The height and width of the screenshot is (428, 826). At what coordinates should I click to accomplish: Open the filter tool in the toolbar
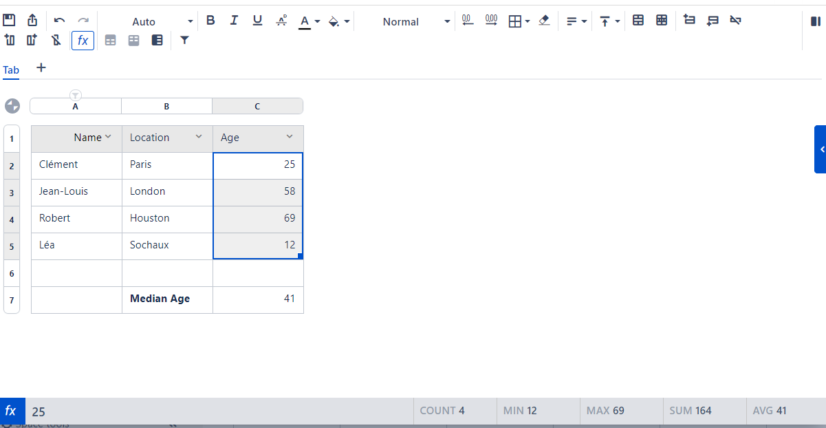tap(184, 41)
